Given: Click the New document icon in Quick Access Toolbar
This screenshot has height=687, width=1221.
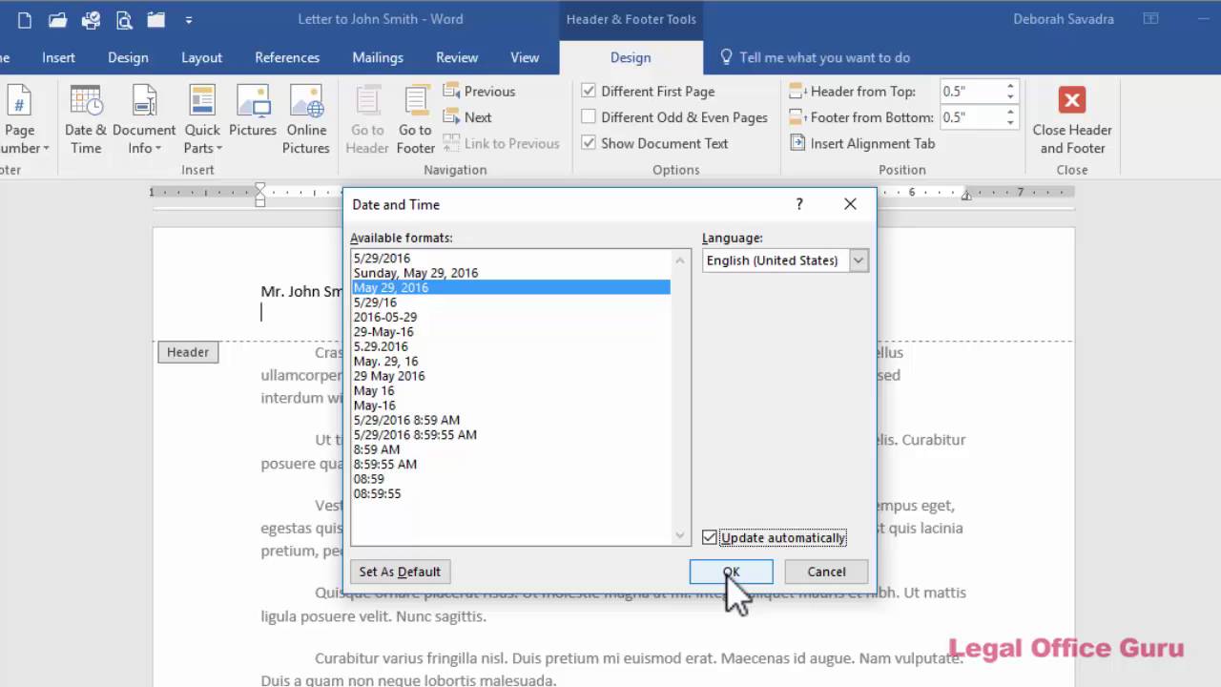Looking at the screenshot, I should point(25,19).
